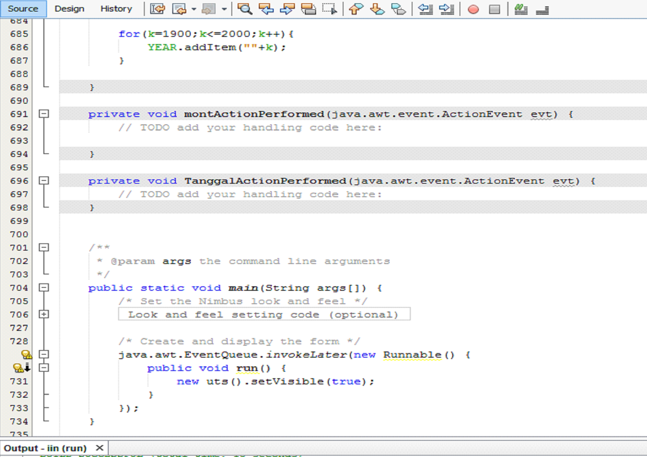Open the History view tab
The width and height of the screenshot is (647, 457).
click(116, 8)
